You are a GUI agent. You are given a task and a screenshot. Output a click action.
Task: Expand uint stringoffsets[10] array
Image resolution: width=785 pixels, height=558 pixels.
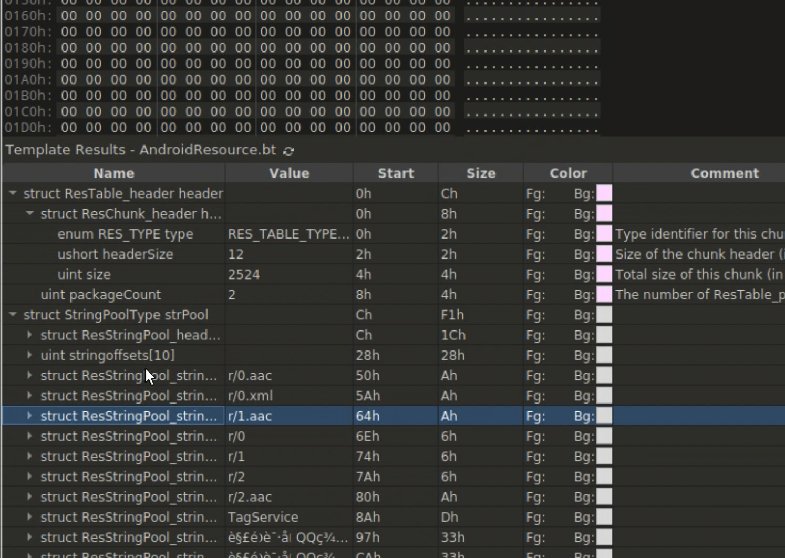[x=30, y=355]
